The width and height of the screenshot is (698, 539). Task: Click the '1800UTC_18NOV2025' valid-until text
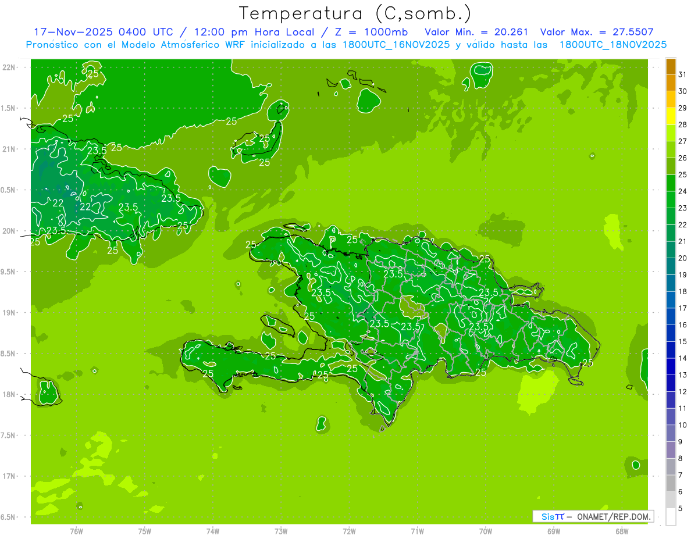pos(612,45)
